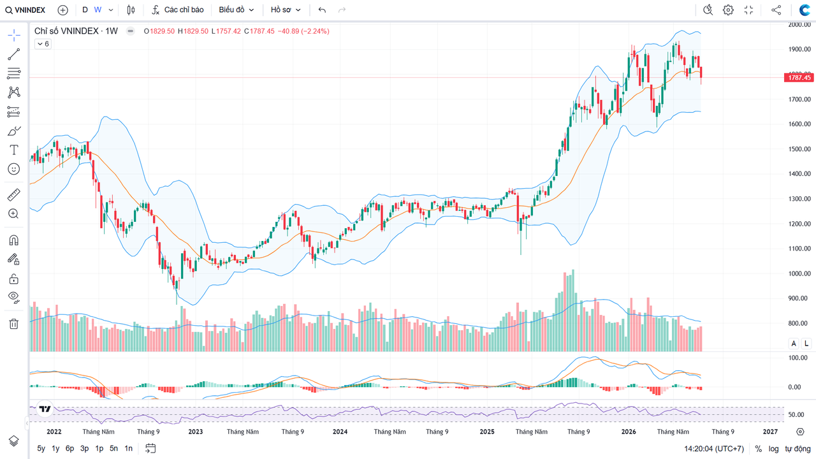Activate the zoom in tool
The height and width of the screenshot is (459, 816).
click(13, 214)
